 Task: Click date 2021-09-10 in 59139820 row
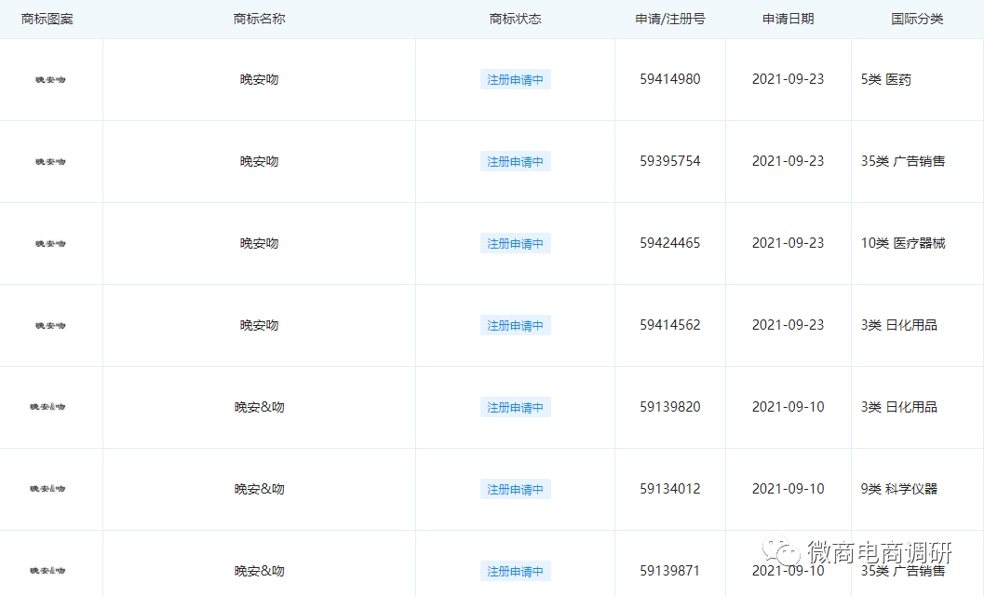point(789,407)
